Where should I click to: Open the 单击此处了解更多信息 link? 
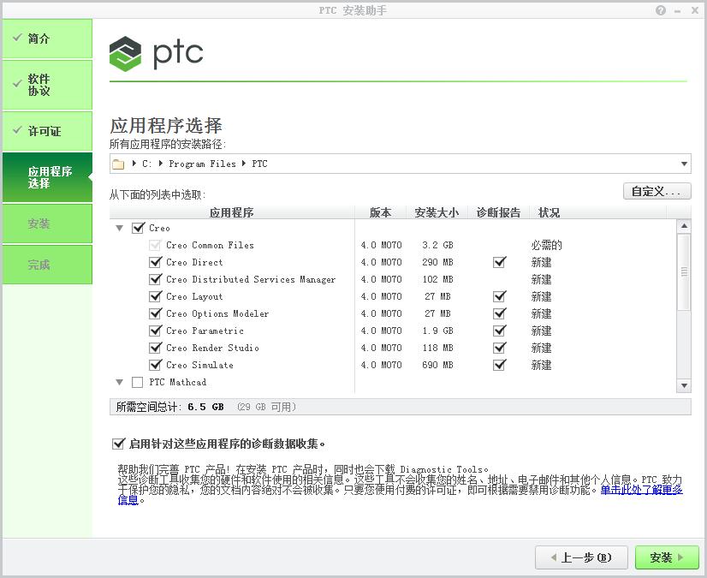(641, 490)
